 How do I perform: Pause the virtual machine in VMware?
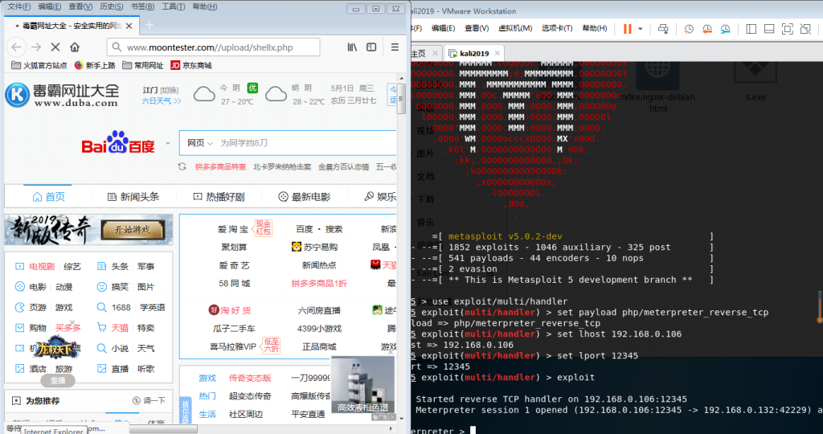(x=627, y=29)
